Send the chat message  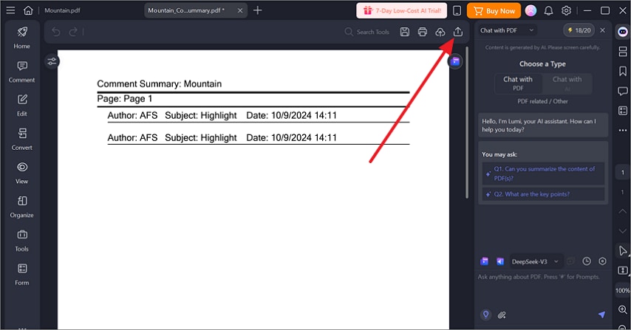tap(601, 314)
